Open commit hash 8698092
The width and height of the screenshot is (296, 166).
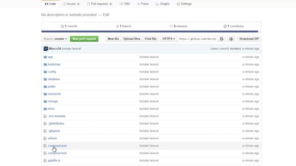[x=235, y=49]
